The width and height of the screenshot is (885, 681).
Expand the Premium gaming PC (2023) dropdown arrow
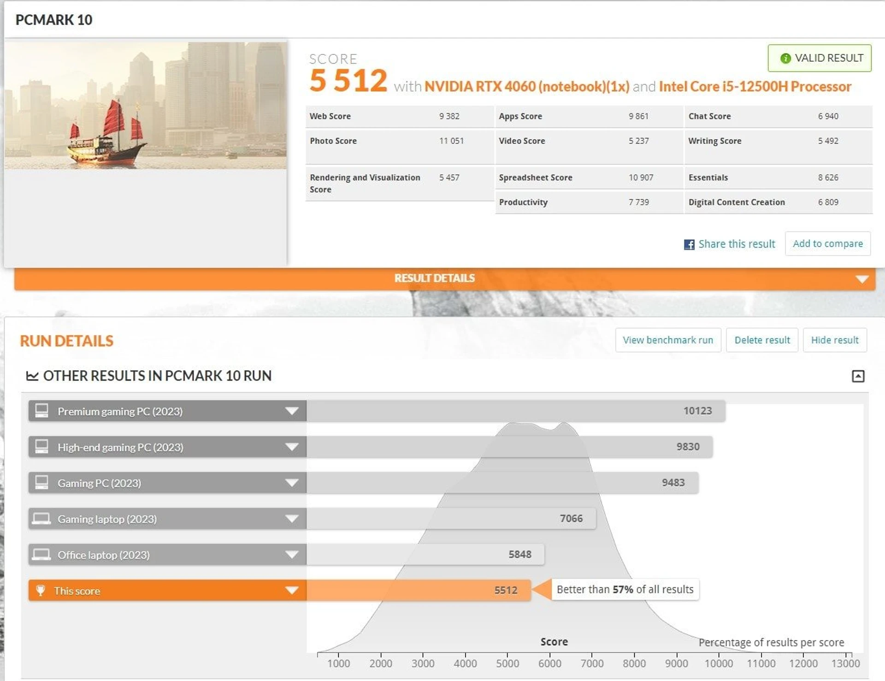292,411
